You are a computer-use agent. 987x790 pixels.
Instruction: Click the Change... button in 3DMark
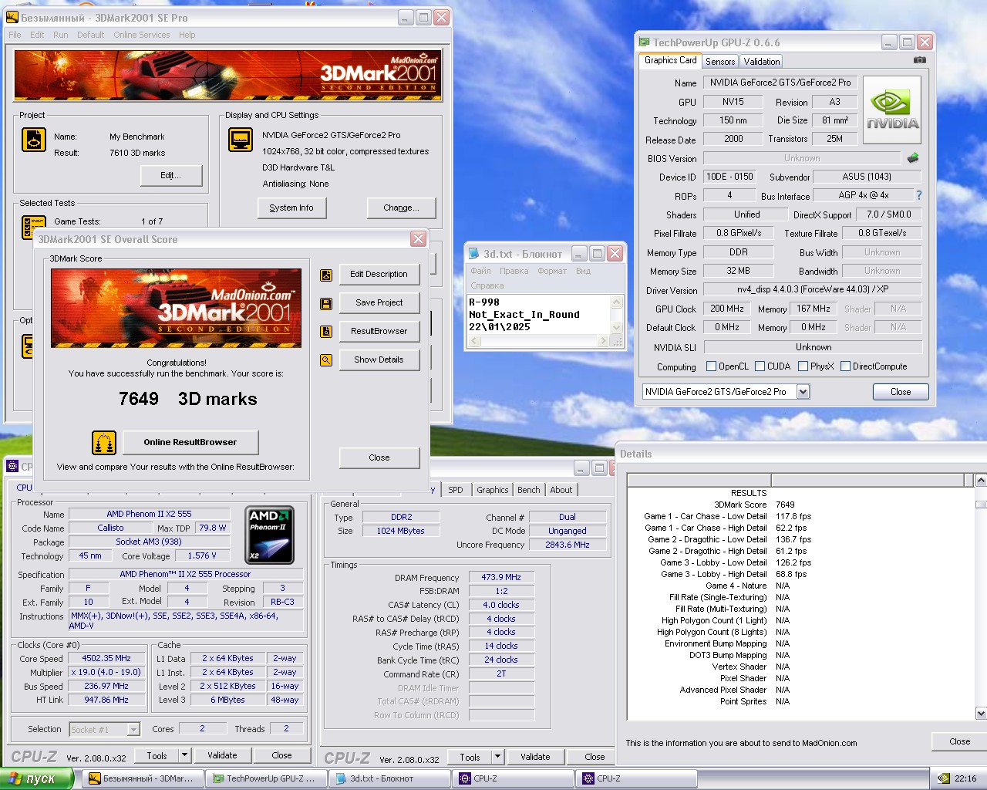point(401,208)
